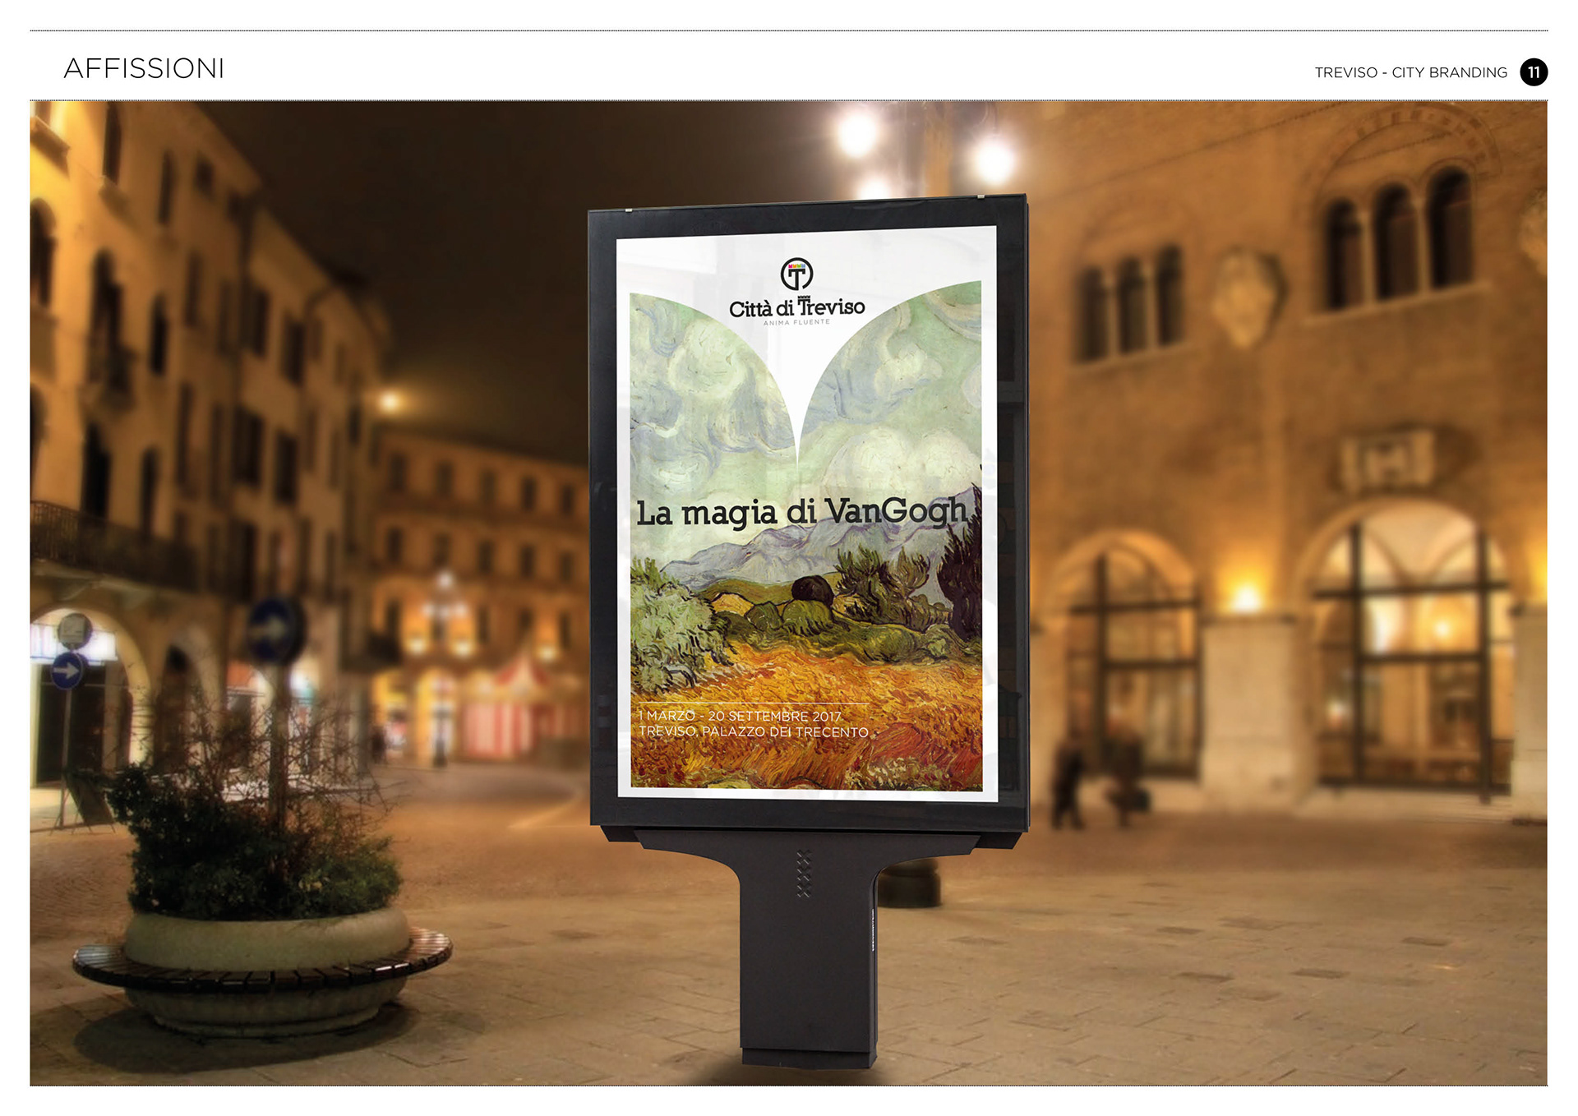Click the round gray sign above blue arrow
This screenshot has height=1116, width=1578.
(x=74, y=631)
